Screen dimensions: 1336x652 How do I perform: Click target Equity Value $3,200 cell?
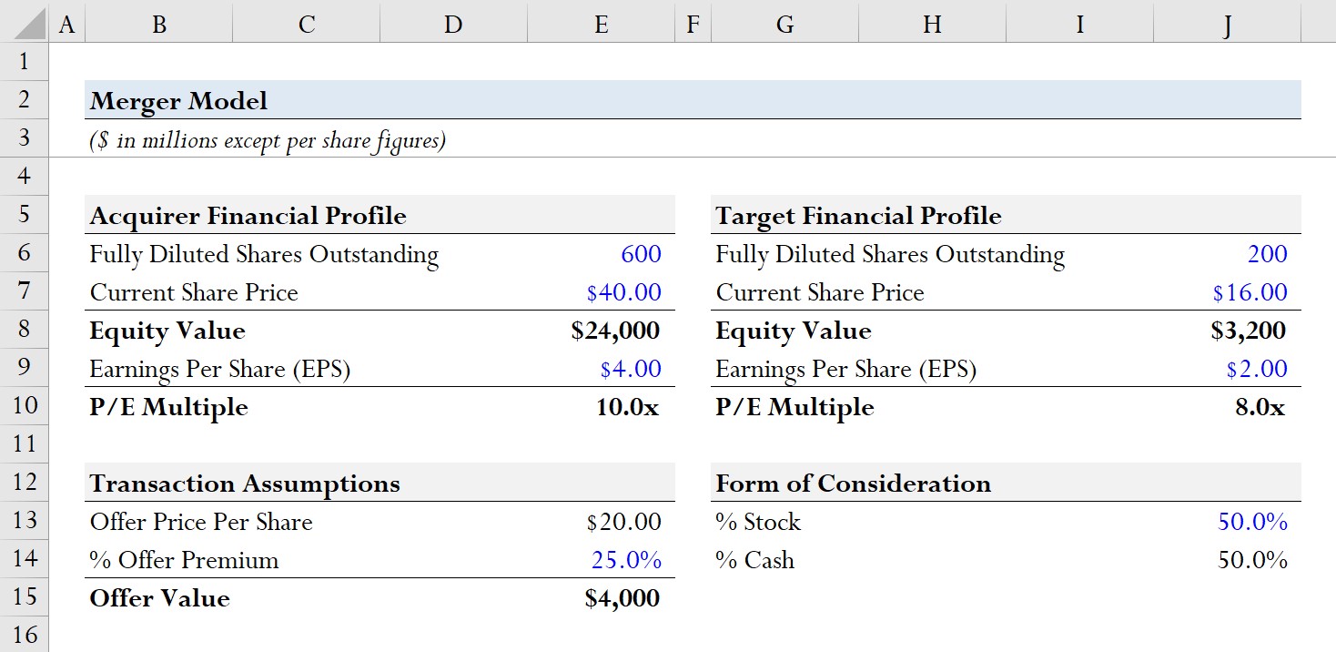tap(1227, 331)
